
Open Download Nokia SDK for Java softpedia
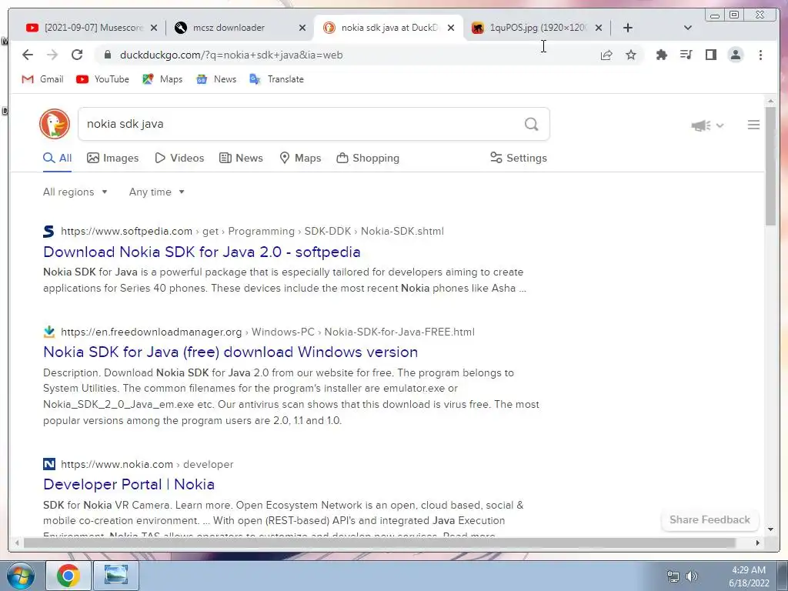click(x=202, y=252)
